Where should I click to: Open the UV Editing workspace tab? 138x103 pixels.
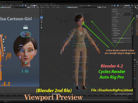[x=11, y=4]
